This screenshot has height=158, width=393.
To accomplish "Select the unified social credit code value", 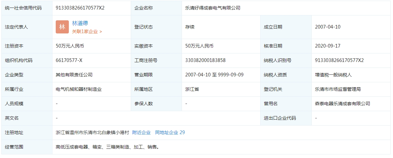I will tap(80, 8).
